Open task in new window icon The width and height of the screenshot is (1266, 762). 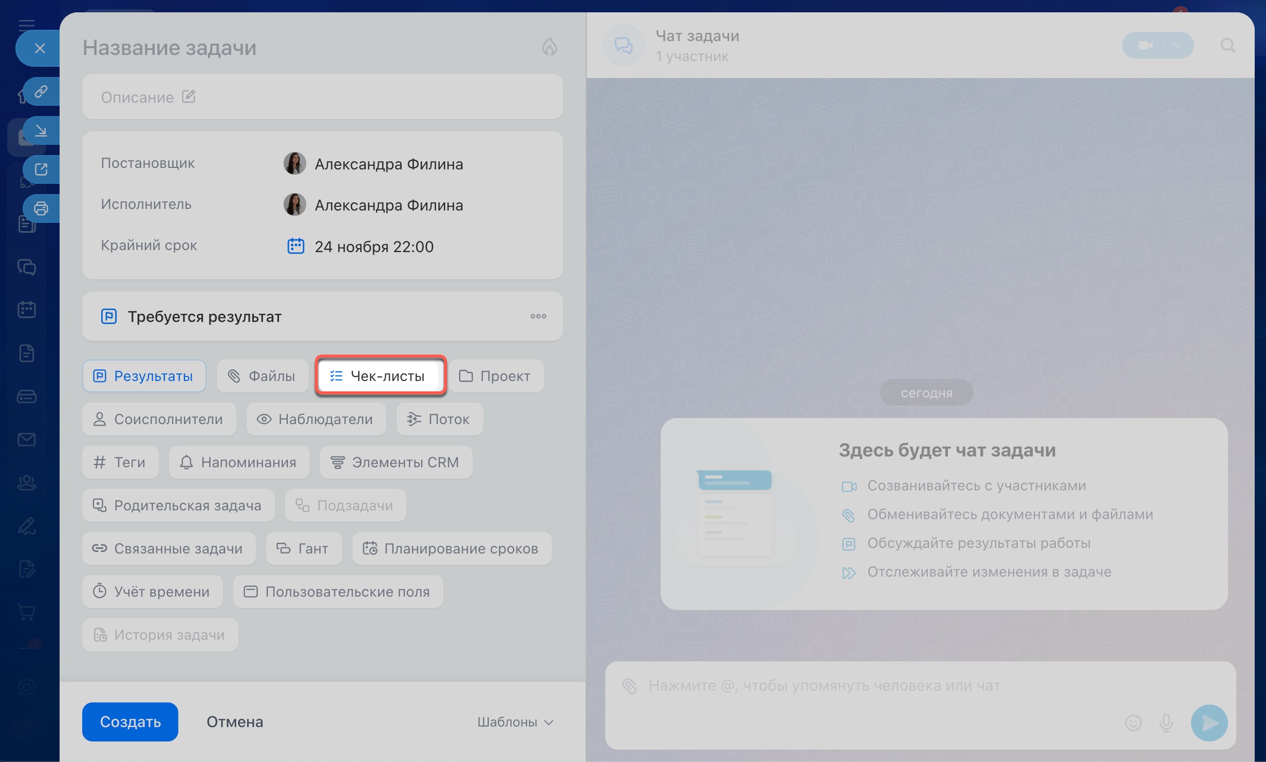click(x=41, y=169)
